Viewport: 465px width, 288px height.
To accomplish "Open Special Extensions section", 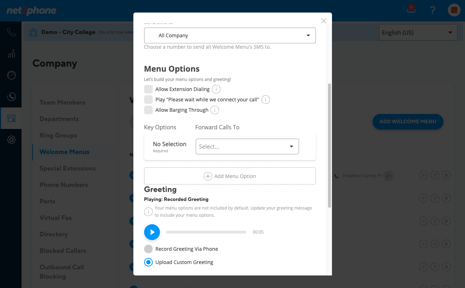I will 68,168.
